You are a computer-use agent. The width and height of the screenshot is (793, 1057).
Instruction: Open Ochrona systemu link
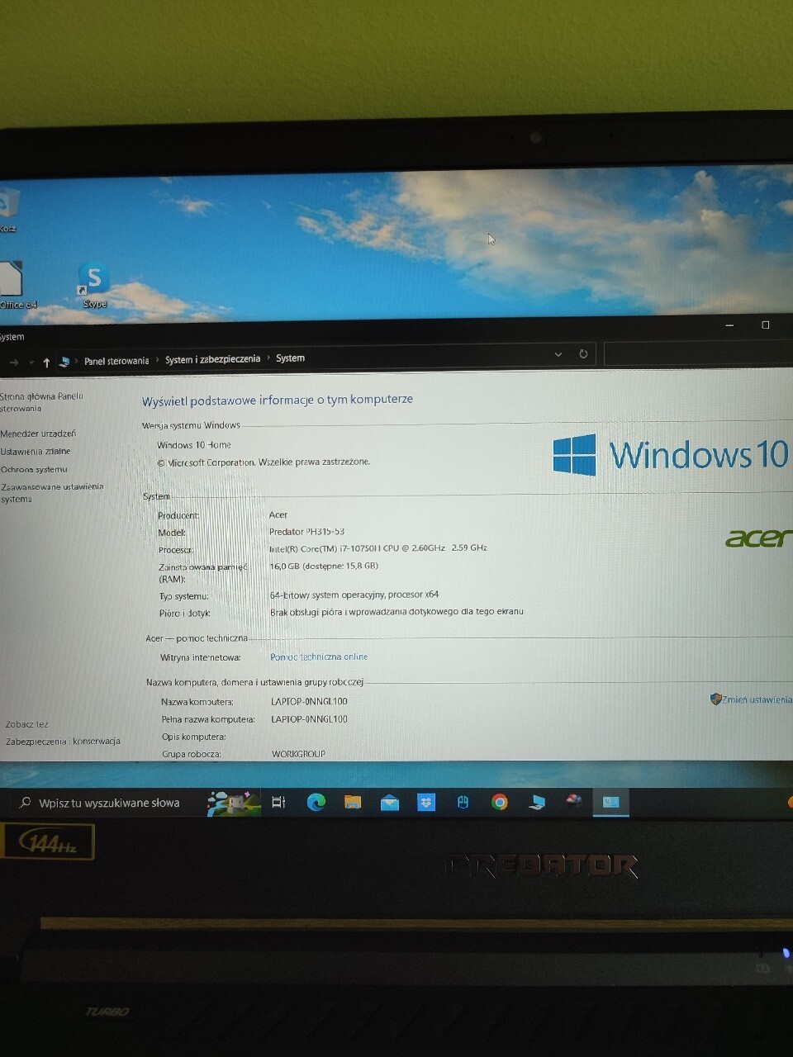point(34,470)
